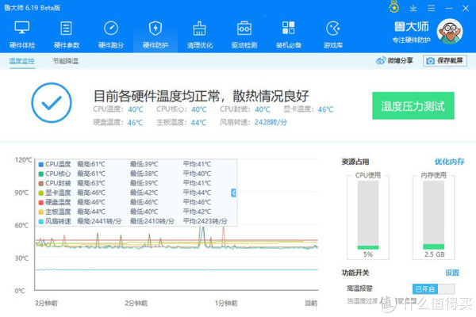Toggle the blue CPU温度 legend swatch
Screen dimensions: 476x317
coord(41,164)
